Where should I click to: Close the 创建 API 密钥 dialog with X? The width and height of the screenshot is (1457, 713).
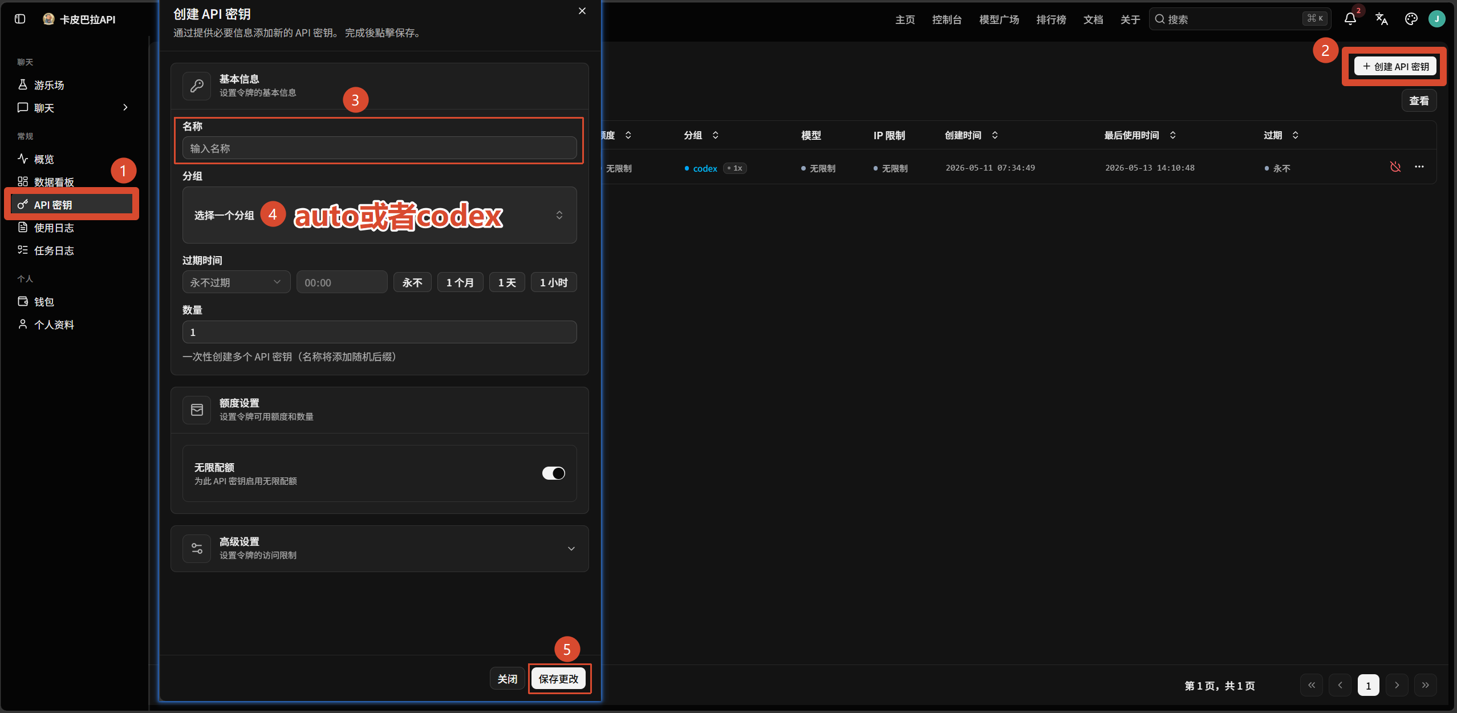coord(582,11)
